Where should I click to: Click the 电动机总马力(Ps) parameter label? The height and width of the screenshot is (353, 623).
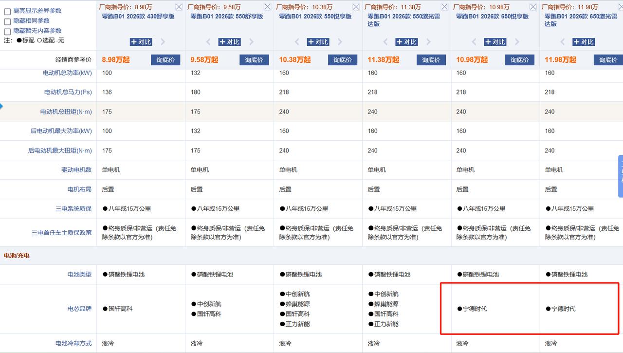tap(68, 92)
